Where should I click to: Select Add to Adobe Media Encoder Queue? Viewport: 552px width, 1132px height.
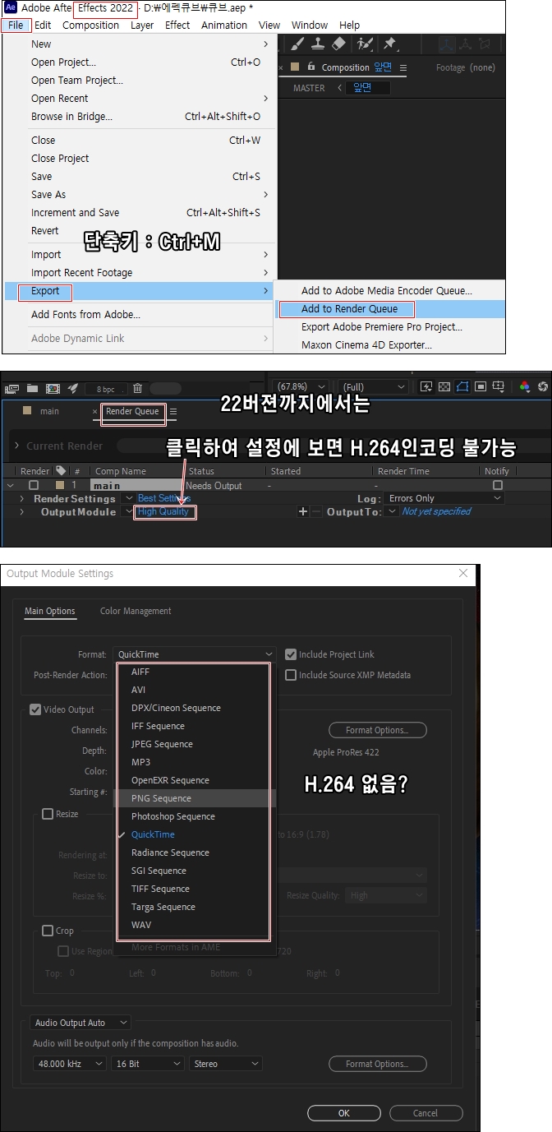pyautogui.click(x=387, y=290)
